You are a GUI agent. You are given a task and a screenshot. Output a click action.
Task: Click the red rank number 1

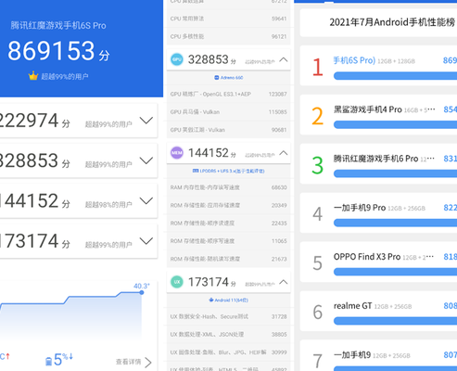coord(318,67)
